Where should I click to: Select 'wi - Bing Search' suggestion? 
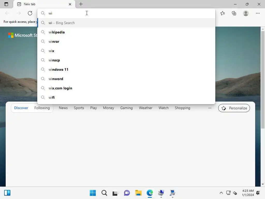pyautogui.click(x=126, y=23)
